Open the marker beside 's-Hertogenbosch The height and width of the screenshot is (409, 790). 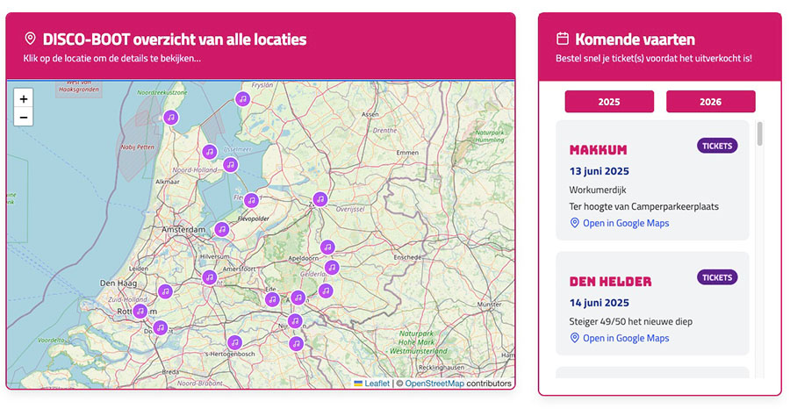234,342
